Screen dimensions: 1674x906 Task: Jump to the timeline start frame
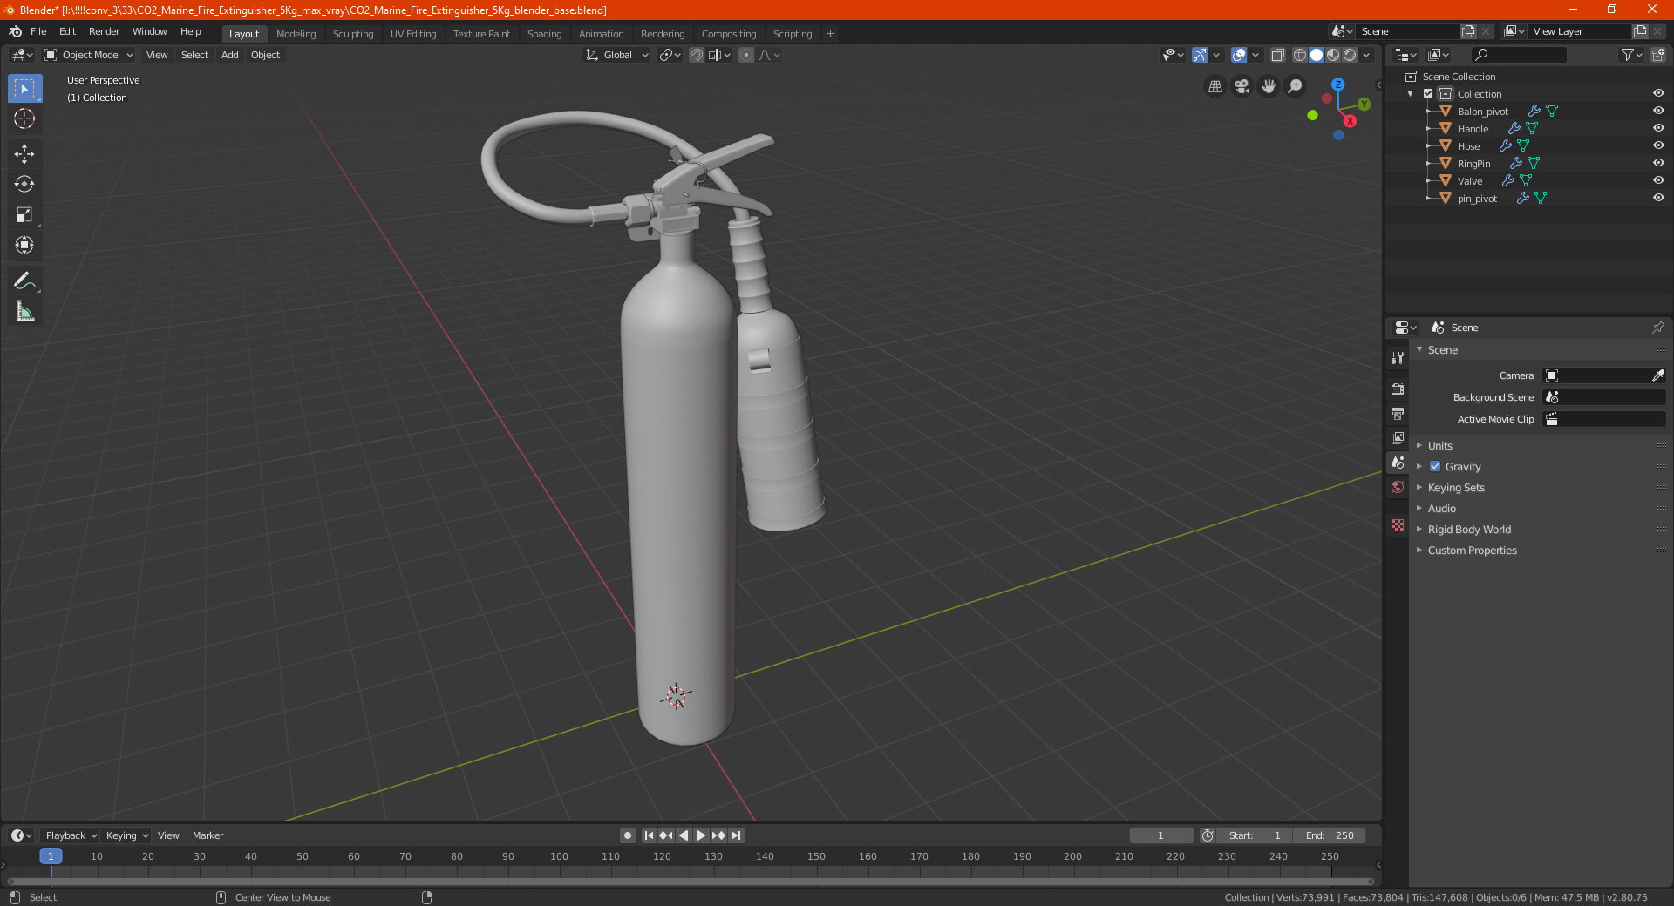coord(649,835)
